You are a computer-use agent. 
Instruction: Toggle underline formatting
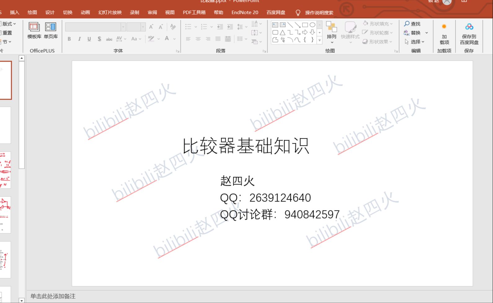click(89, 39)
